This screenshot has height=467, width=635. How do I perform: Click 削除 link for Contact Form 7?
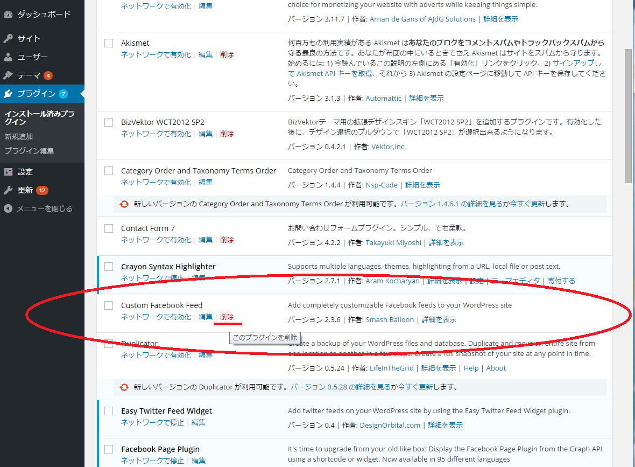pos(227,240)
